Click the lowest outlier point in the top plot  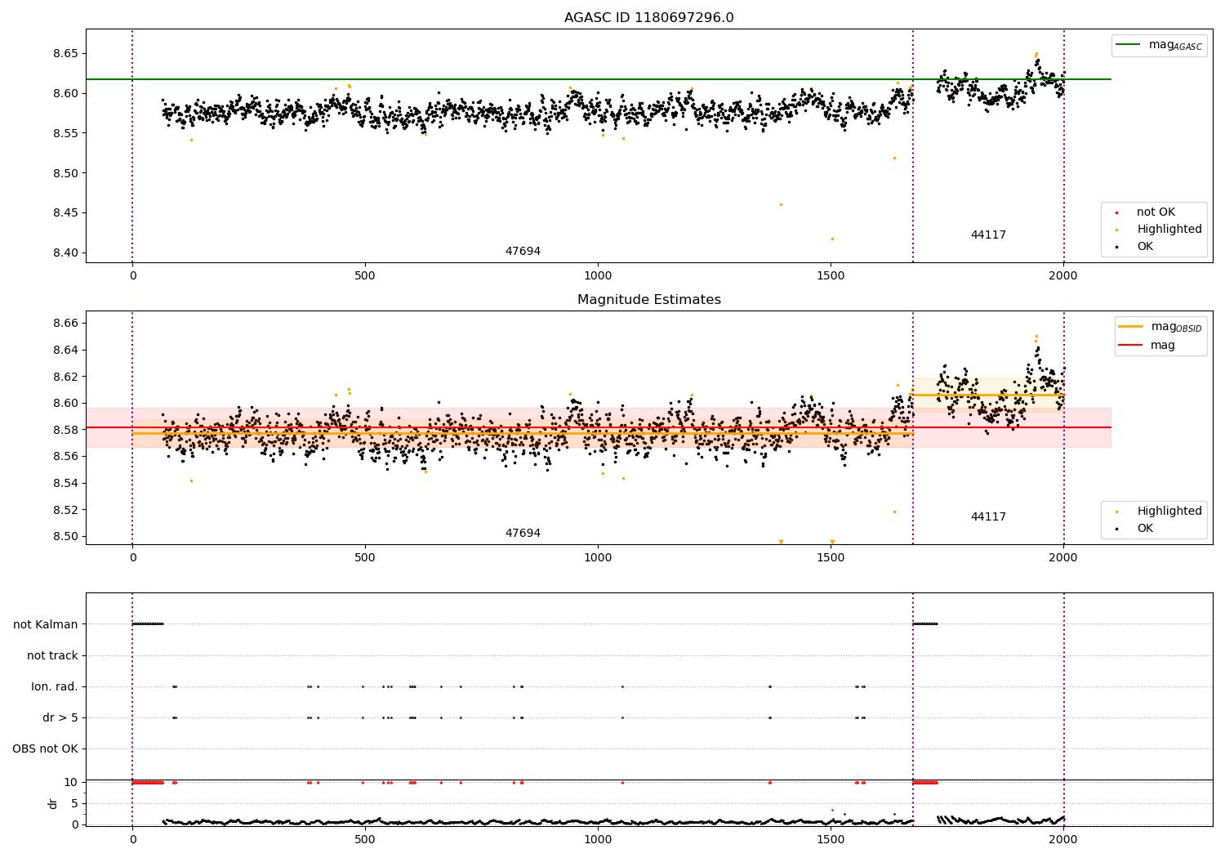pos(832,239)
